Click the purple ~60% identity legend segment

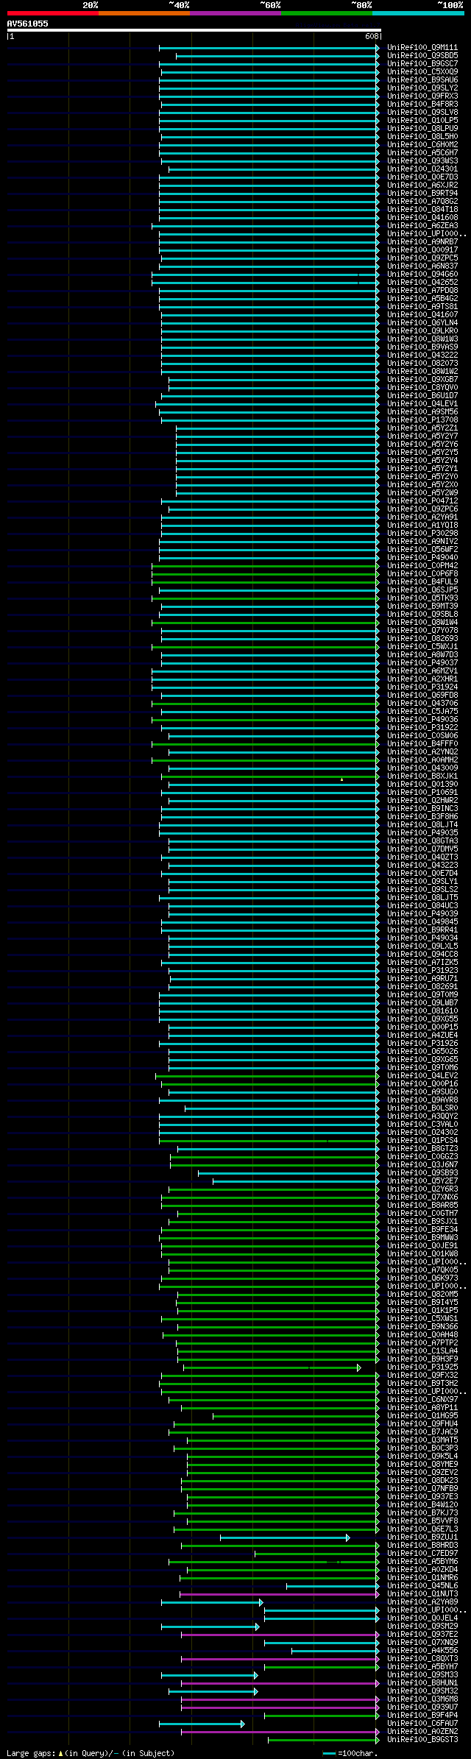pos(235,13)
